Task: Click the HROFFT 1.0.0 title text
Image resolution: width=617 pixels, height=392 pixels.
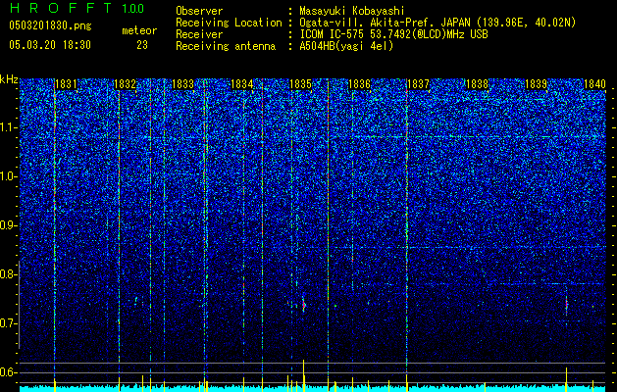Action: click(x=77, y=8)
